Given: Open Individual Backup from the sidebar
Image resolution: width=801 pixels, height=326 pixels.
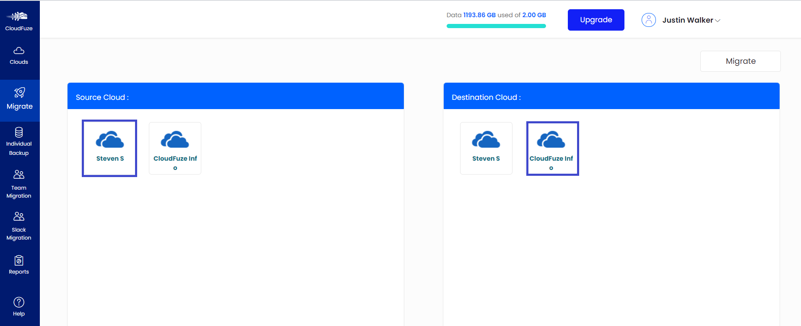Looking at the screenshot, I should [x=19, y=142].
